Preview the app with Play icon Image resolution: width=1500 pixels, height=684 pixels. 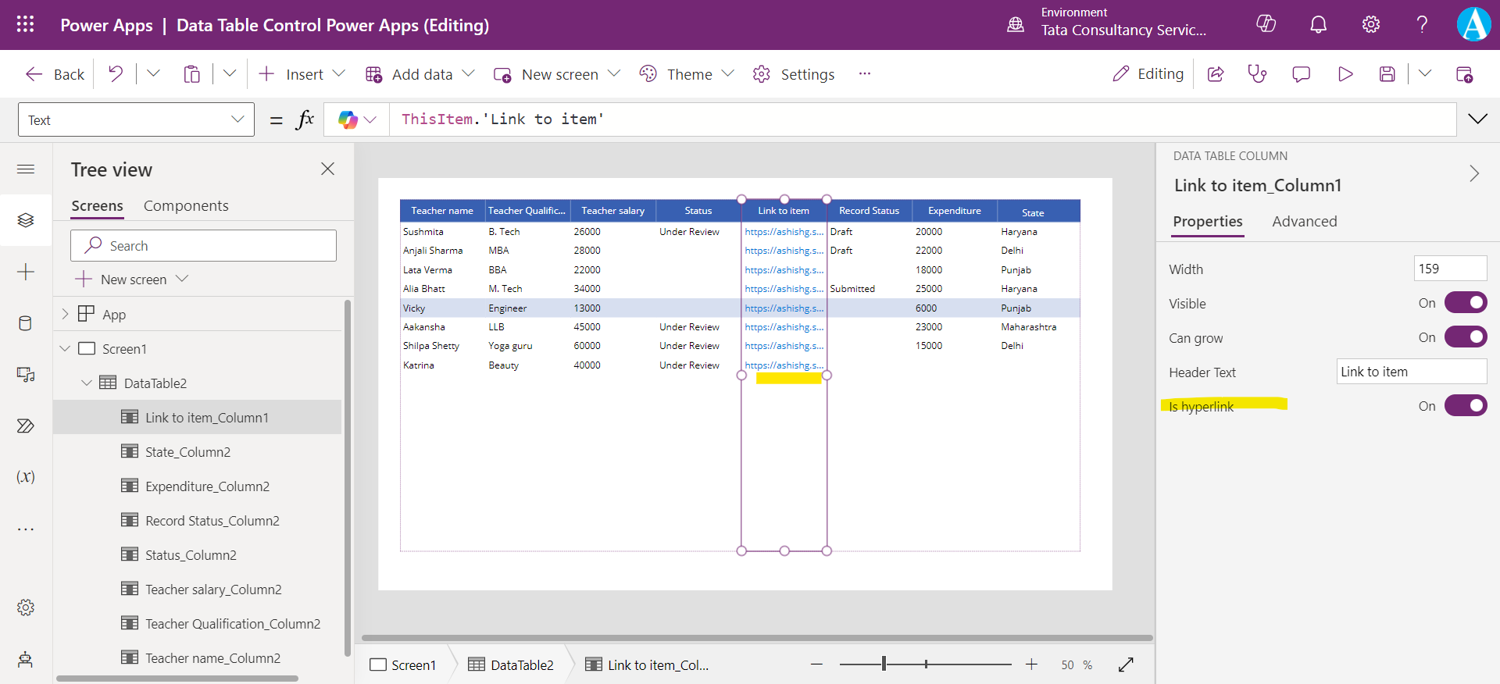(1345, 74)
